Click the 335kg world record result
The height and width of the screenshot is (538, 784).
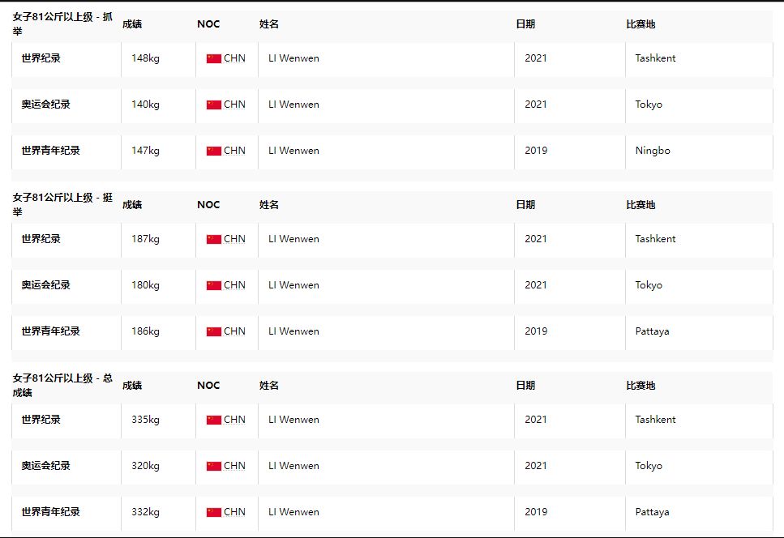(x=145, y=420)
